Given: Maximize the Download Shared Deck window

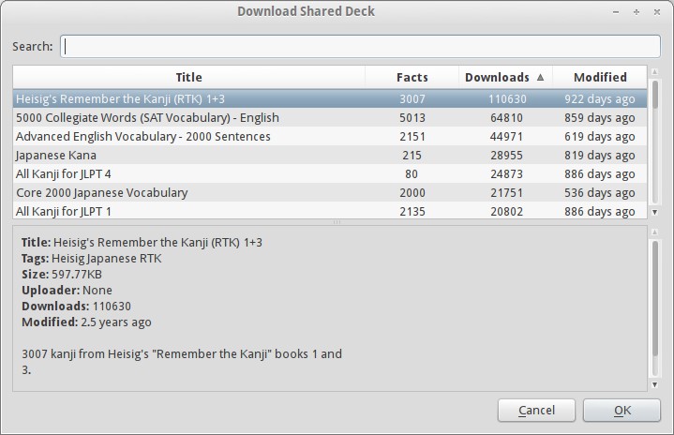Looking at the screenshot, I should 637,12.
